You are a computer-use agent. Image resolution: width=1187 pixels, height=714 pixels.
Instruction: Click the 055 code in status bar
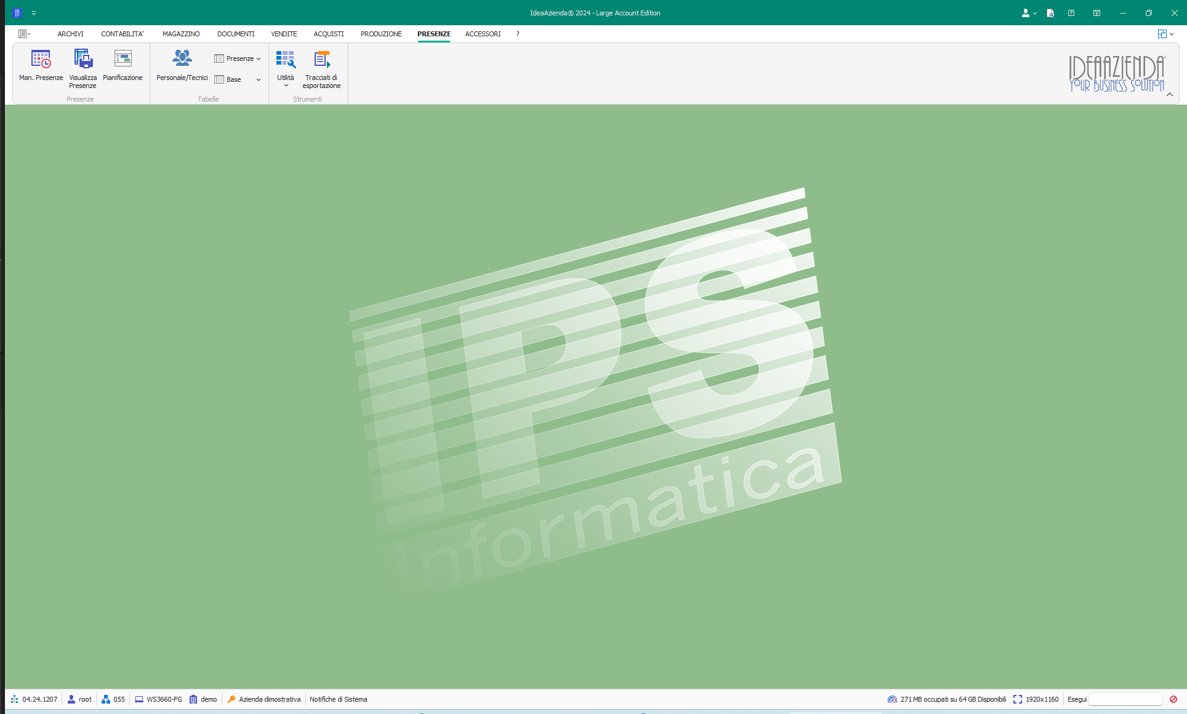(119, 699)
